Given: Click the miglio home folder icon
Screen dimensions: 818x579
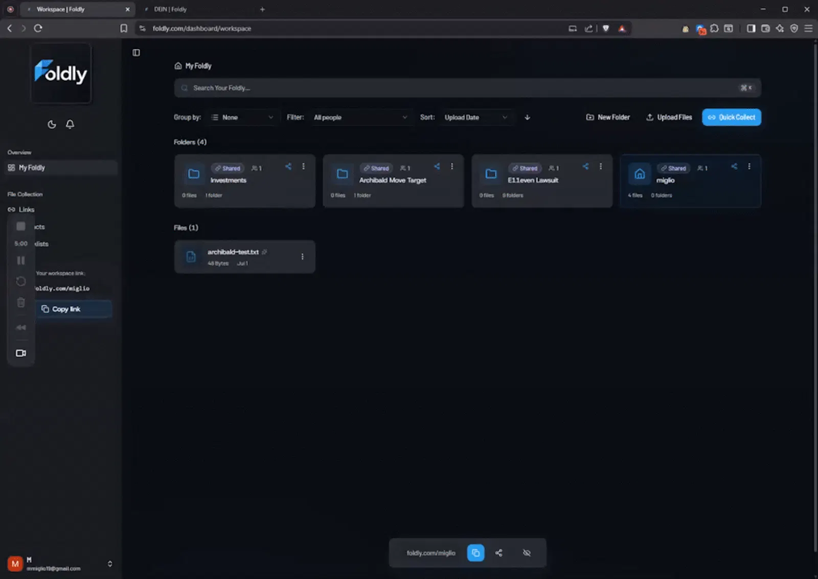Looking at the screenshot, I should pos(640,174).
